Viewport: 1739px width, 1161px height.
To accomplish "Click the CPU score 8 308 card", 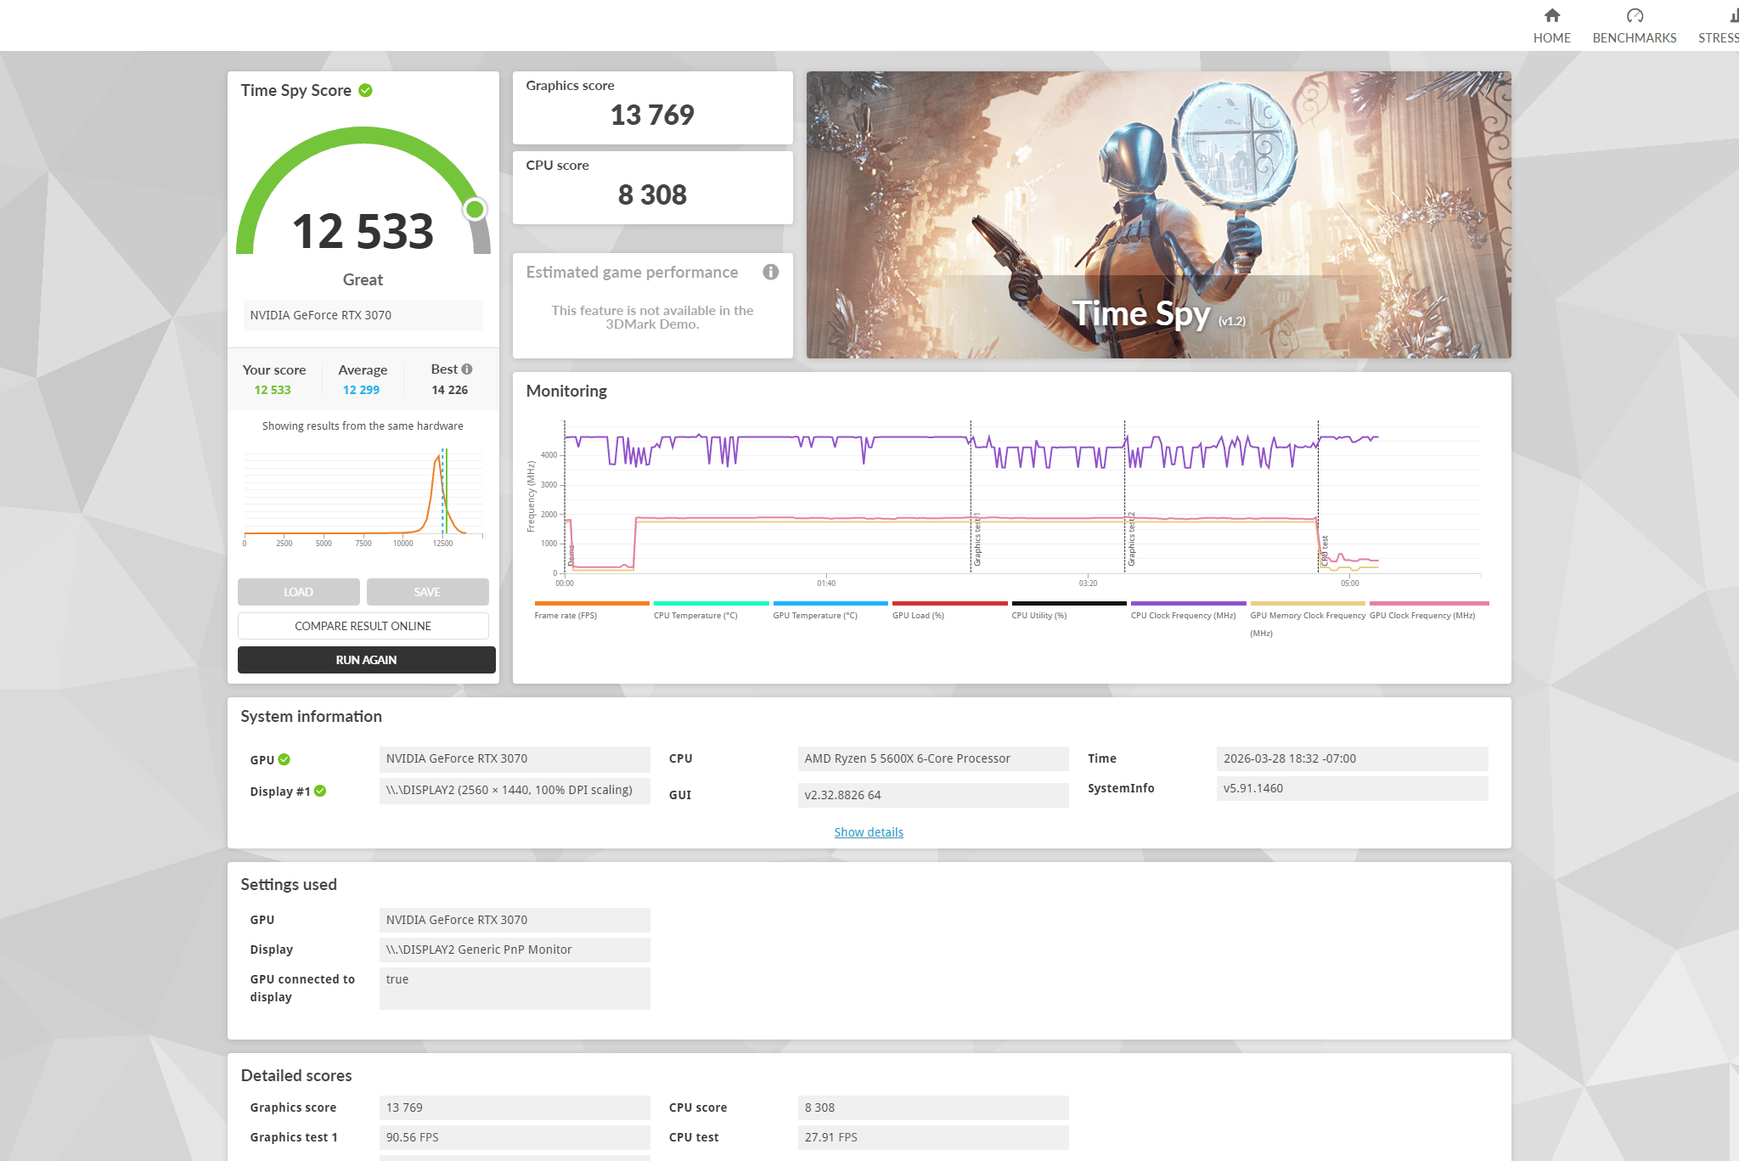I will tap(652, 188).
